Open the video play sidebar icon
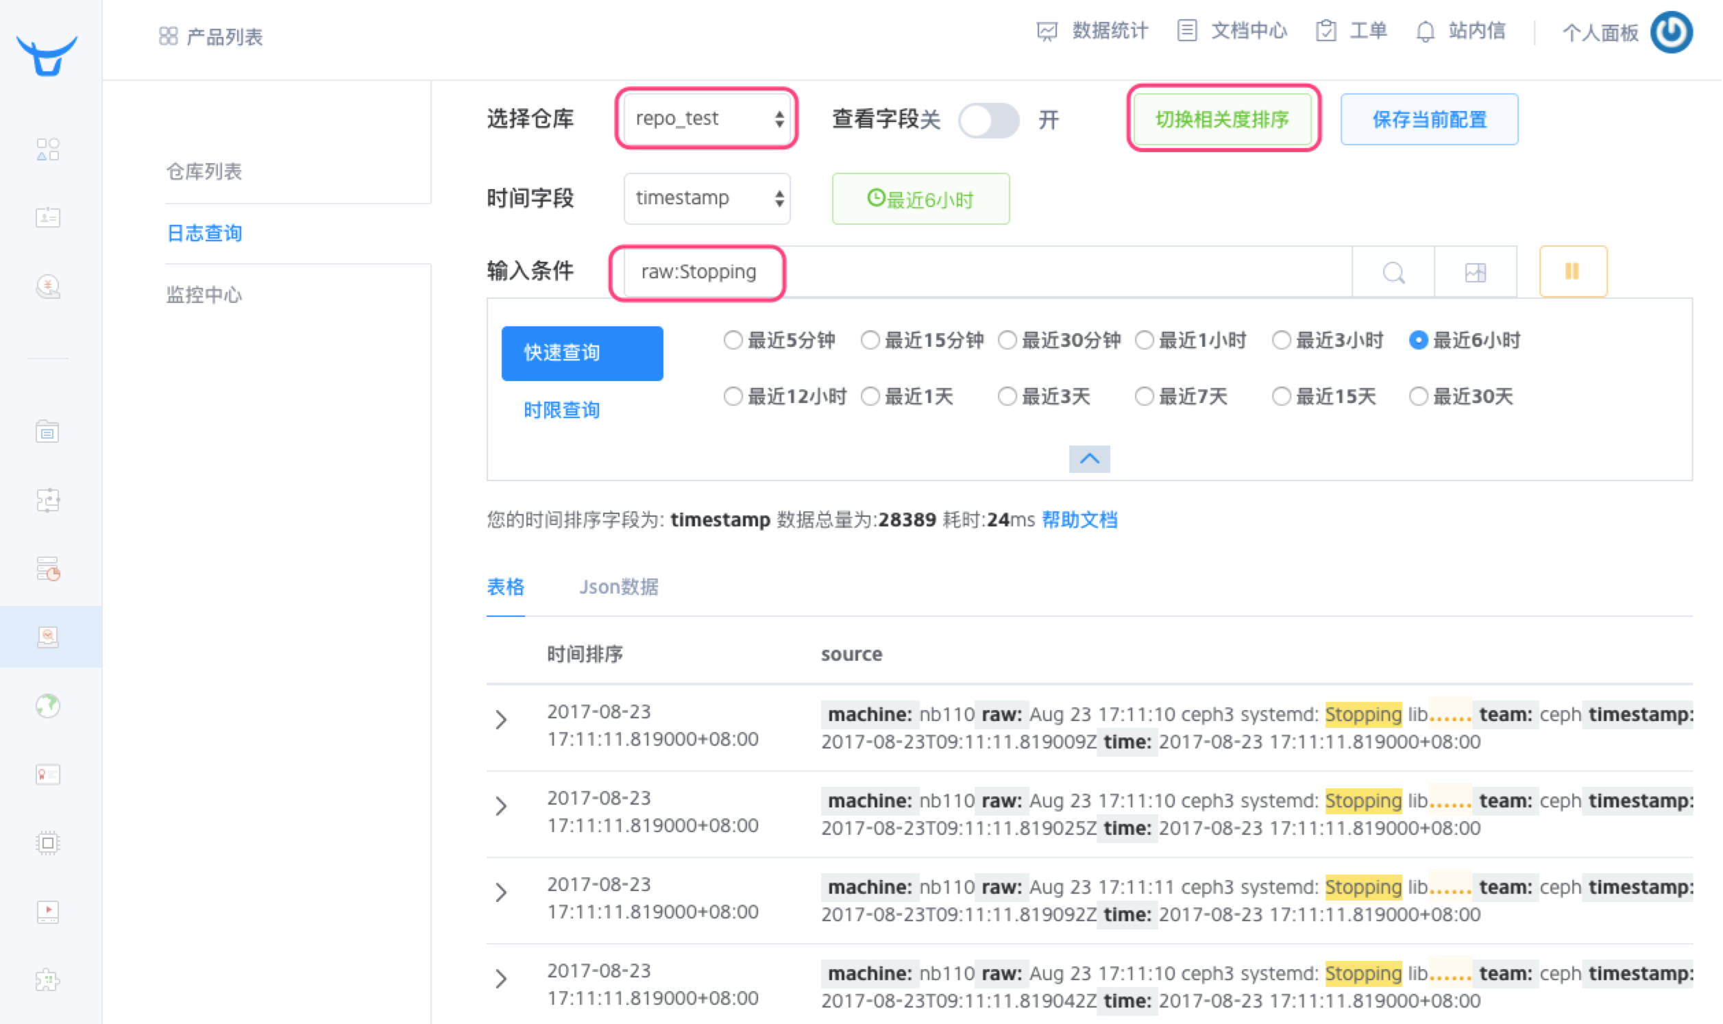The height and width of the screenshot is (1024, 1723). pos(47,912)
